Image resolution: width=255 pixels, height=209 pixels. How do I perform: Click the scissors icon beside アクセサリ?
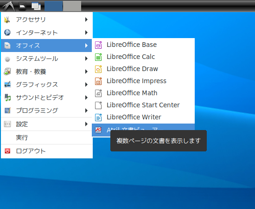7,20
